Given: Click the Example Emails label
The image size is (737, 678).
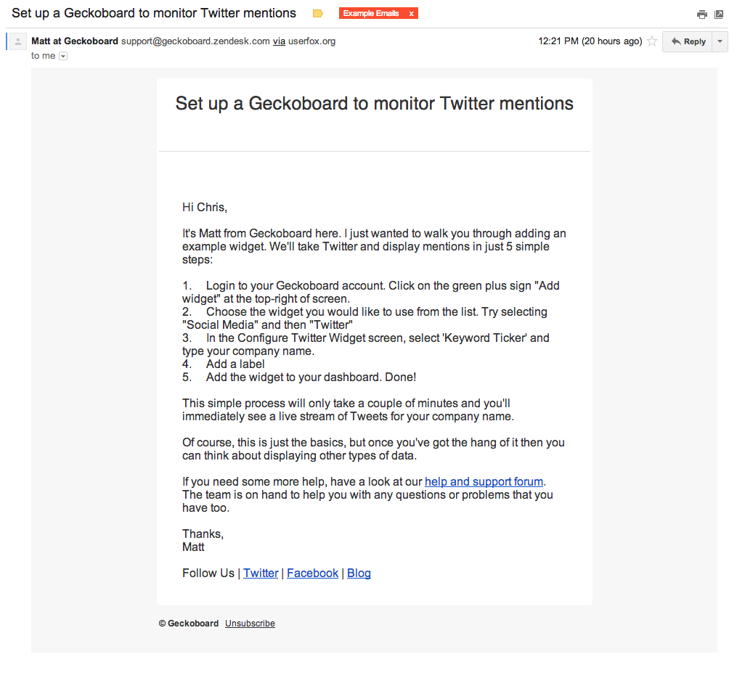Looking at the screenshot, I should coord(371,14).
